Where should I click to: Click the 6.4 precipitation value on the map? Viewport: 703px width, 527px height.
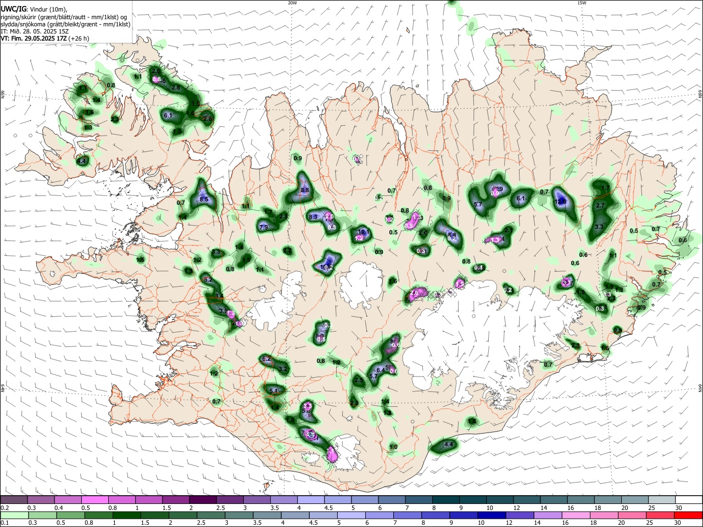380,370
